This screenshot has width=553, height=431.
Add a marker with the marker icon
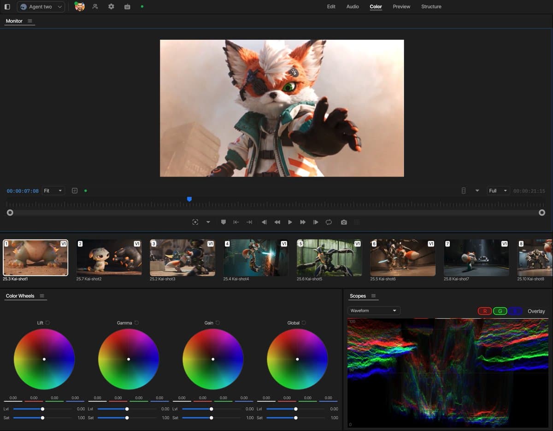(x=224, y=222)
